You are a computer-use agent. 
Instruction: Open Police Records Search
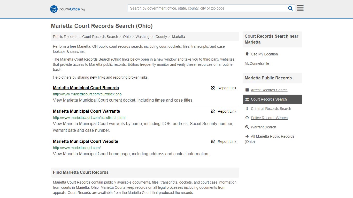point(269,118)
